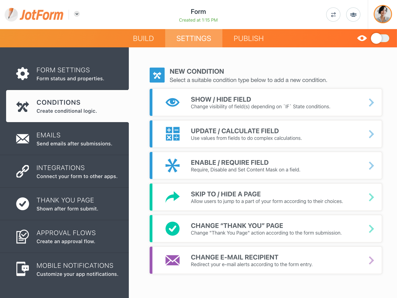397x298 pixels.
Task: Click "Customize your app notifications." subtitle
Action: click(77, 274)
